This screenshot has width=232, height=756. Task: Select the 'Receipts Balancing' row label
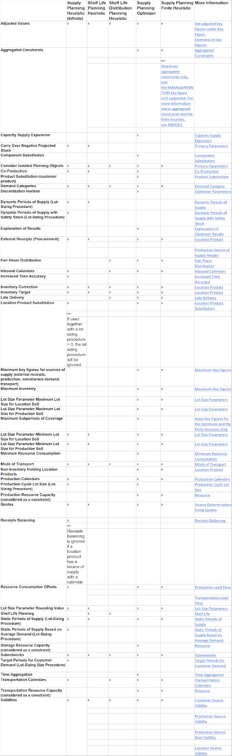click(18, 520)
